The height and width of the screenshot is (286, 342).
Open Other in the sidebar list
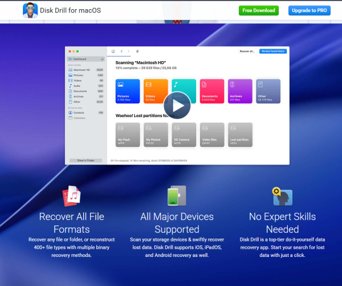point(85,102)
